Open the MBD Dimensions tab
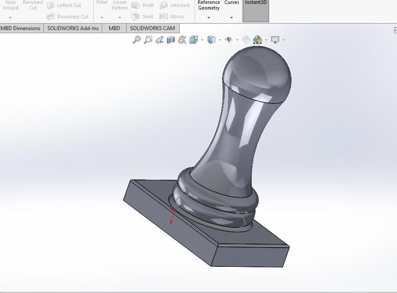This screenshot has height=293, width=397. [x=21, y=28]
